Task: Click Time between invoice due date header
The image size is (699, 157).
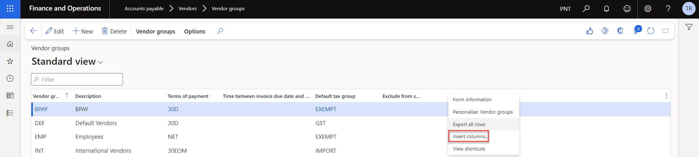Action: [x=266, y=96]
